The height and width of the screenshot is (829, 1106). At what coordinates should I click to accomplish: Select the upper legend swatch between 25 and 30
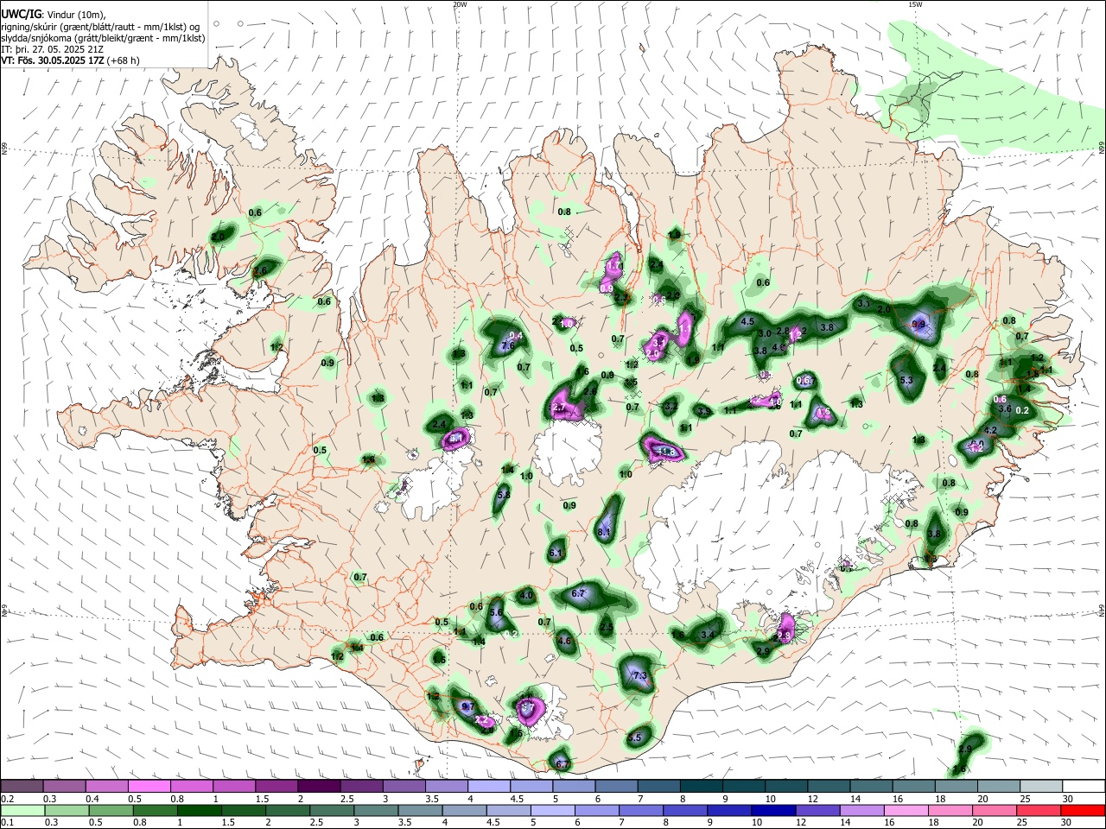point(1041,786)
